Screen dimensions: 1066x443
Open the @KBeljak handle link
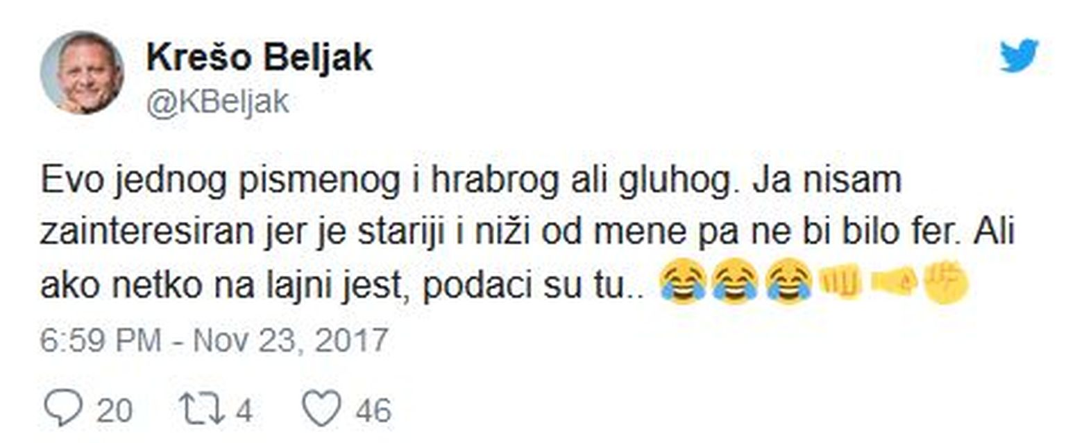coord(217,104)
